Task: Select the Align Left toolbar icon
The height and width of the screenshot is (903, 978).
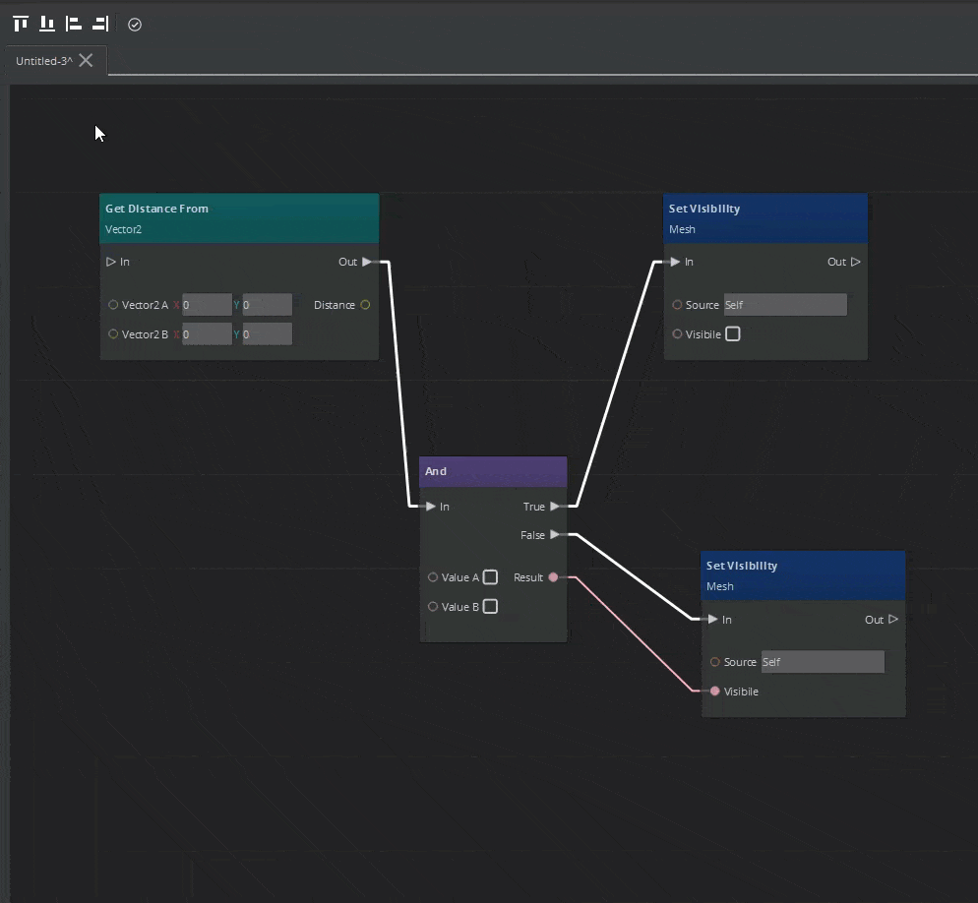Action: click(x=74, y=24)
